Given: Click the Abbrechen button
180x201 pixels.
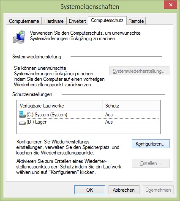Looking at the screenshot, I should pos(124,190).
